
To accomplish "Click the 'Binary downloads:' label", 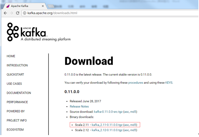I will coord(82,117).
